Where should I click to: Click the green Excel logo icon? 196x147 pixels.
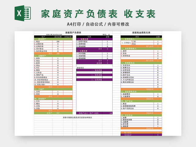23,13
